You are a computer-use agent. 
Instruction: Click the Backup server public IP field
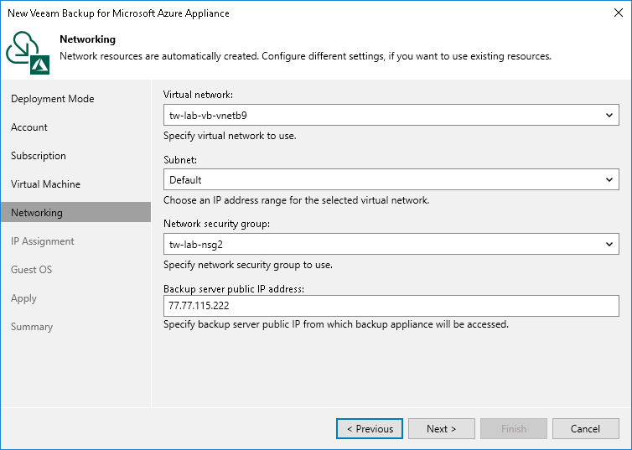click(391, 306)
